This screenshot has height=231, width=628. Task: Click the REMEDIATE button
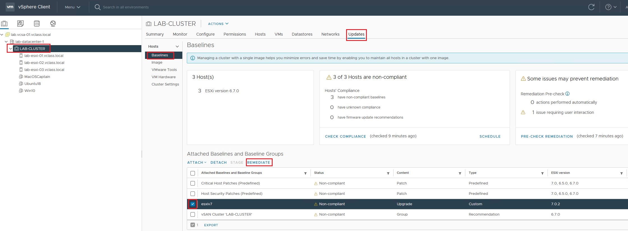[x=259, y=163]
